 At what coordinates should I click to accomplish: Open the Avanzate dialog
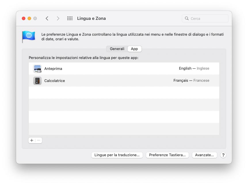tap(204, 155)
